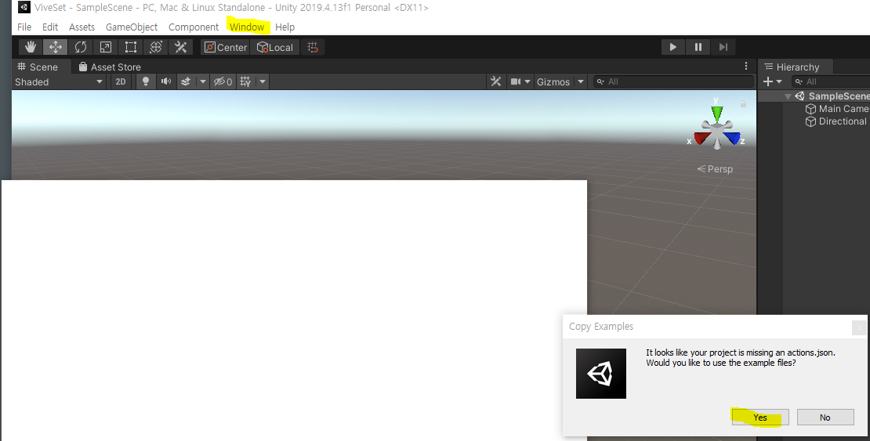870x441 pixels.
Task: Click Yes in Copy Examples dialog
Action: click(x=760, y=418)
